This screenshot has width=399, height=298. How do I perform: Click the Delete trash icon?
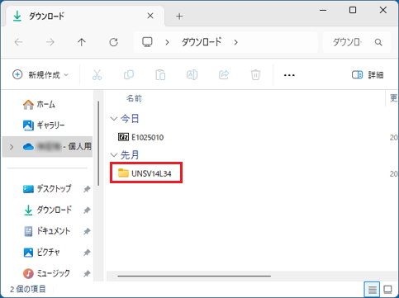pyautogui.click(x=255, y=75)
